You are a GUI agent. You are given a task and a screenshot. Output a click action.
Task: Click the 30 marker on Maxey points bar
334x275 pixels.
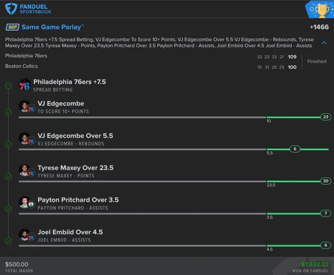[326, 181]
